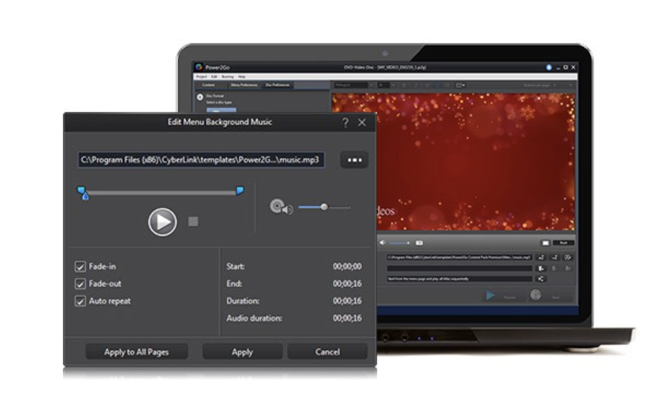The width and height of the screenshot is (661, 400).
Task: Open the Edit menu in Power2Go
Action: pos(214,77)
